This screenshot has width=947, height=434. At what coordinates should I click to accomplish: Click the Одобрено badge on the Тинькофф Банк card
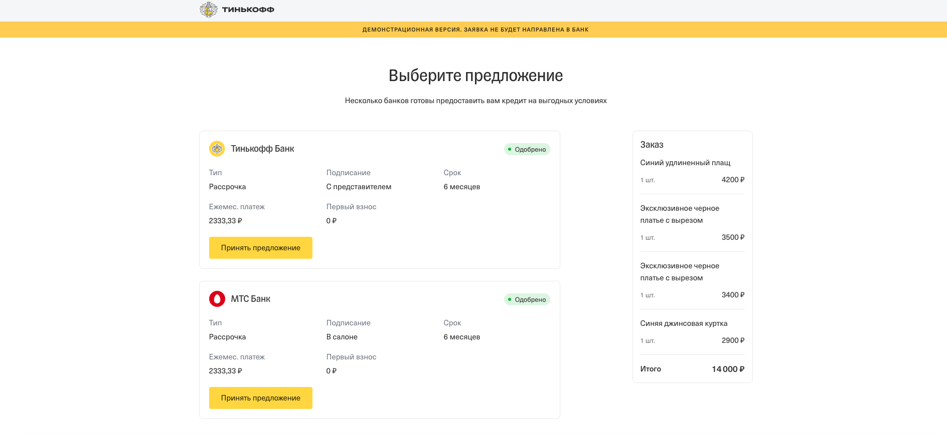click(x=527, y=149)
